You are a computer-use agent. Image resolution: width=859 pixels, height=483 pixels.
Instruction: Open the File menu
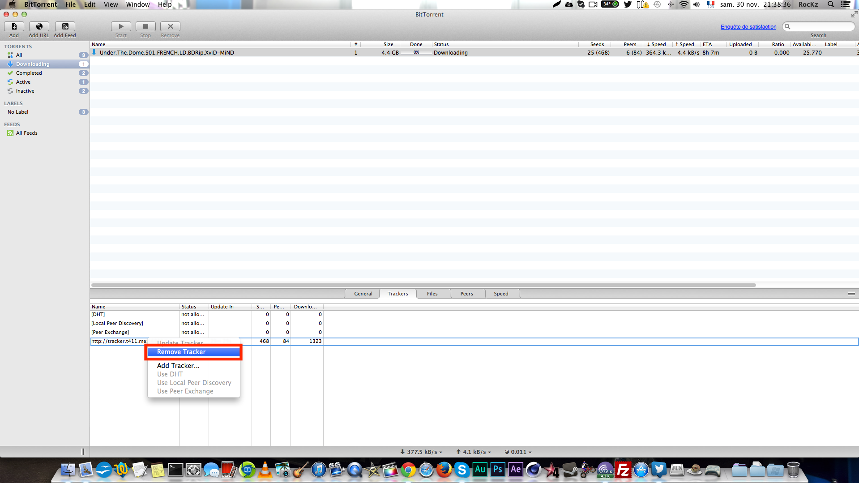pyautogui.click(x=70, y=4)
